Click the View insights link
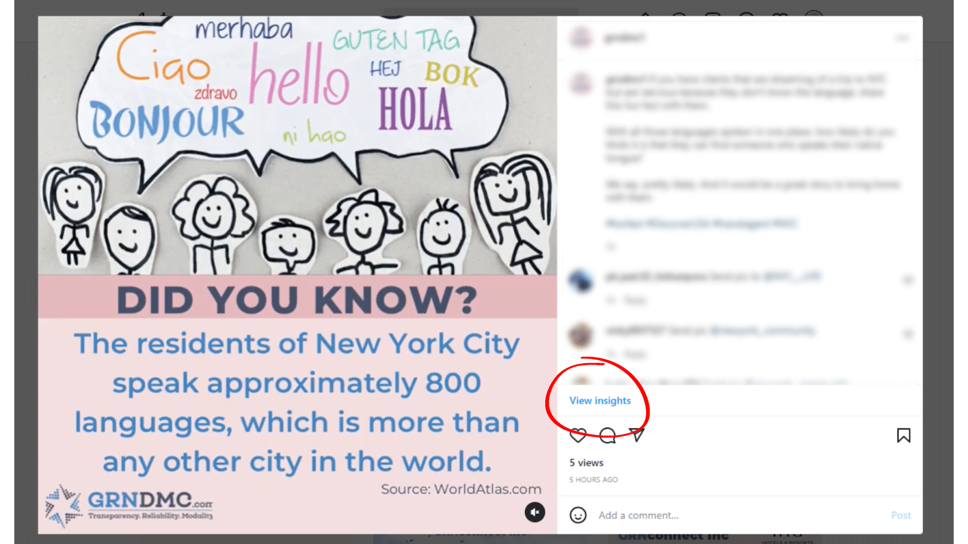The image size is (968, 544). [600, 401]
